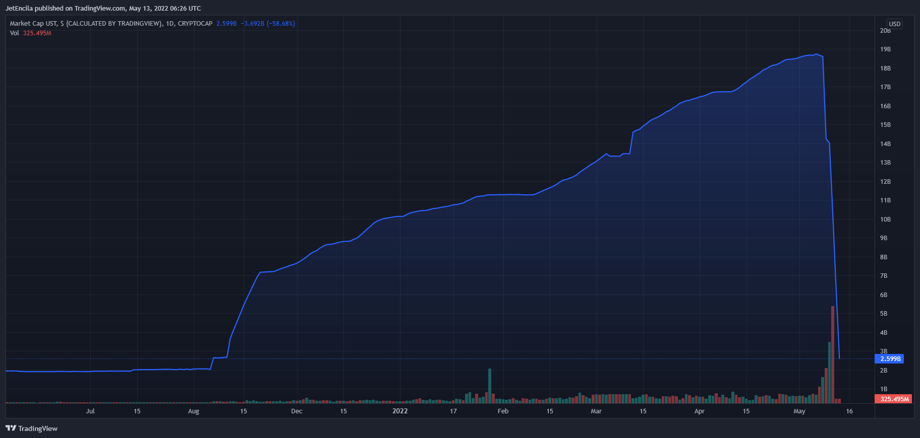The height and width of the screenshot is (438, 920).
Task: Click the 2022 year label on time axis
Action: [400, 411]
